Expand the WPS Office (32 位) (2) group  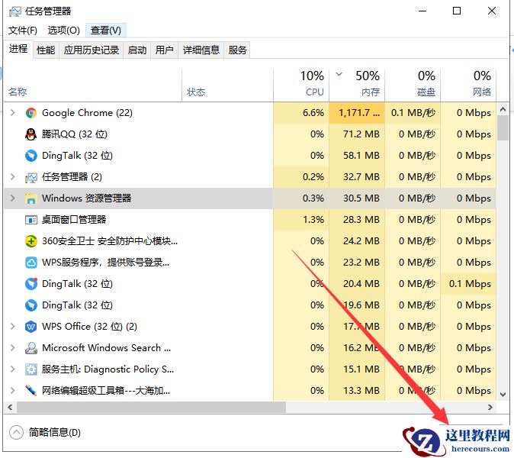12,327
